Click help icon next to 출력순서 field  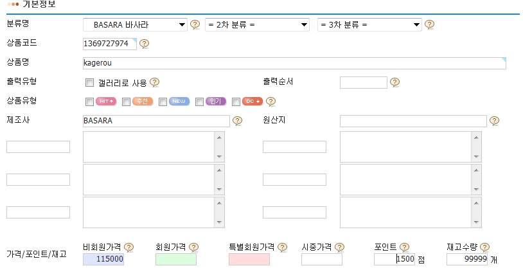click(x=394, y=82)
